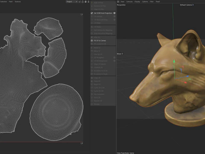Open the viewport Panel menu

point(158,2)
